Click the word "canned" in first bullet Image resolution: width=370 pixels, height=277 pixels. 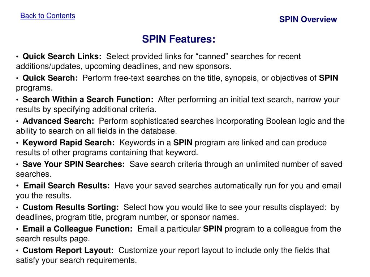(x=212, y=57)
